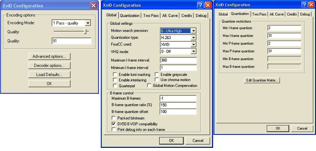
Task: Click Maximum B-frames field
Action: 178,98
